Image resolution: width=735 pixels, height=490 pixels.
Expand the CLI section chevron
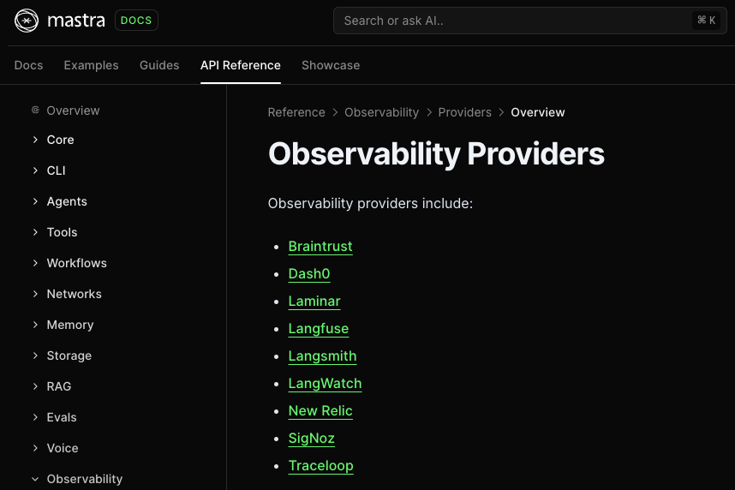(35, 170)
